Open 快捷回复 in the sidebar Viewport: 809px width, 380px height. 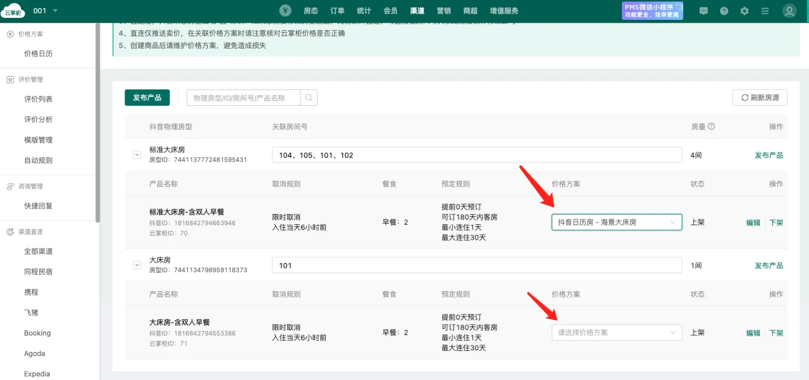(x=38, y=206)
